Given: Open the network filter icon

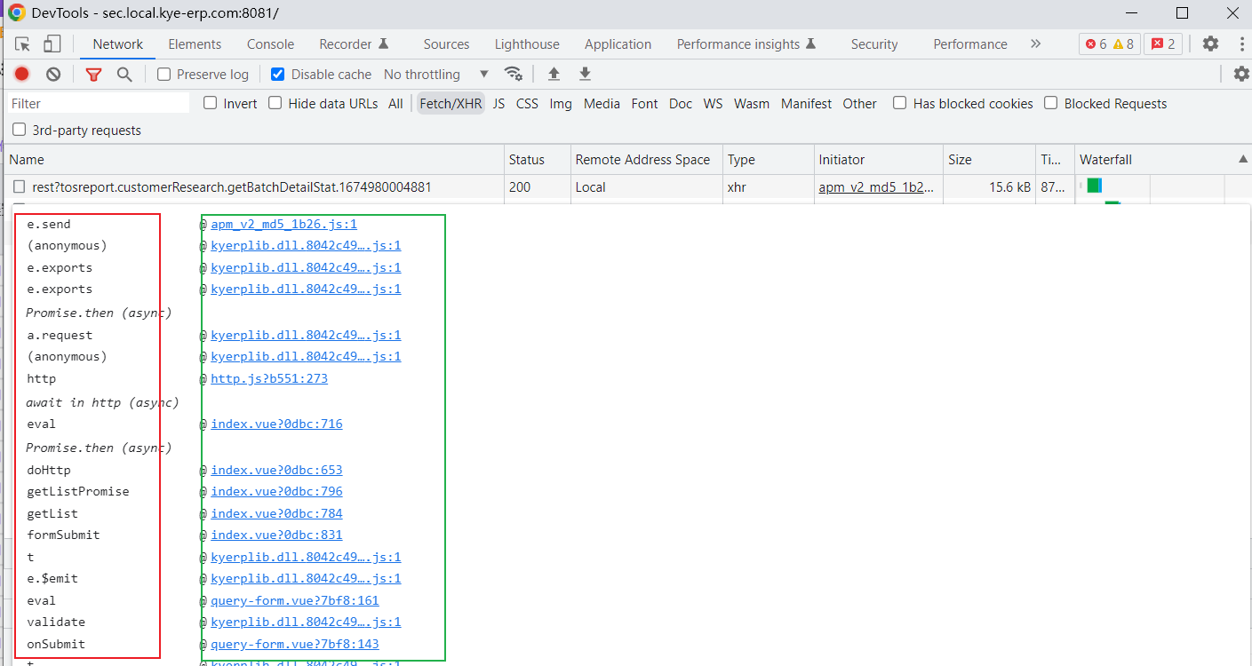Looking at the screenshot, I should coord(93,74).
